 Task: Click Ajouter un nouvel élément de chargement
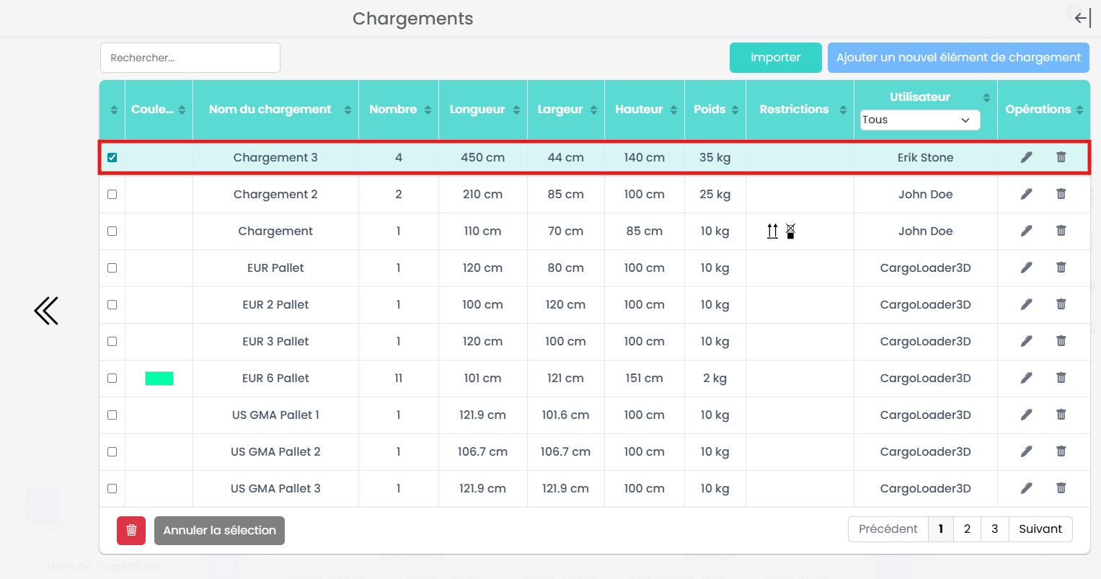click(x=958, y=58)
